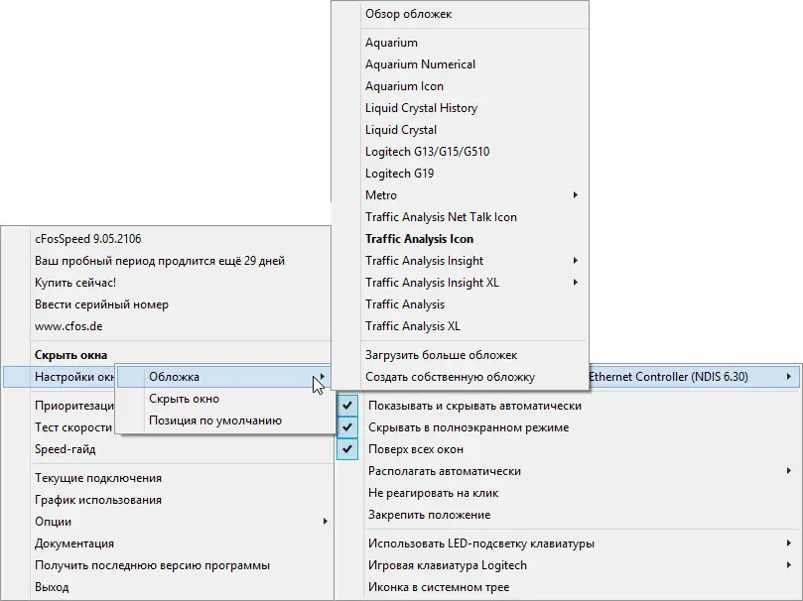Expand the 'Обложка' submenu arrow
The image size is (803, 601).
(x=323, y=377)
